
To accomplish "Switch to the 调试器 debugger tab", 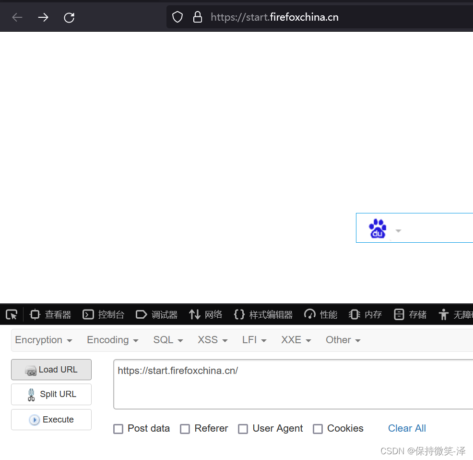I will (156, 315).
